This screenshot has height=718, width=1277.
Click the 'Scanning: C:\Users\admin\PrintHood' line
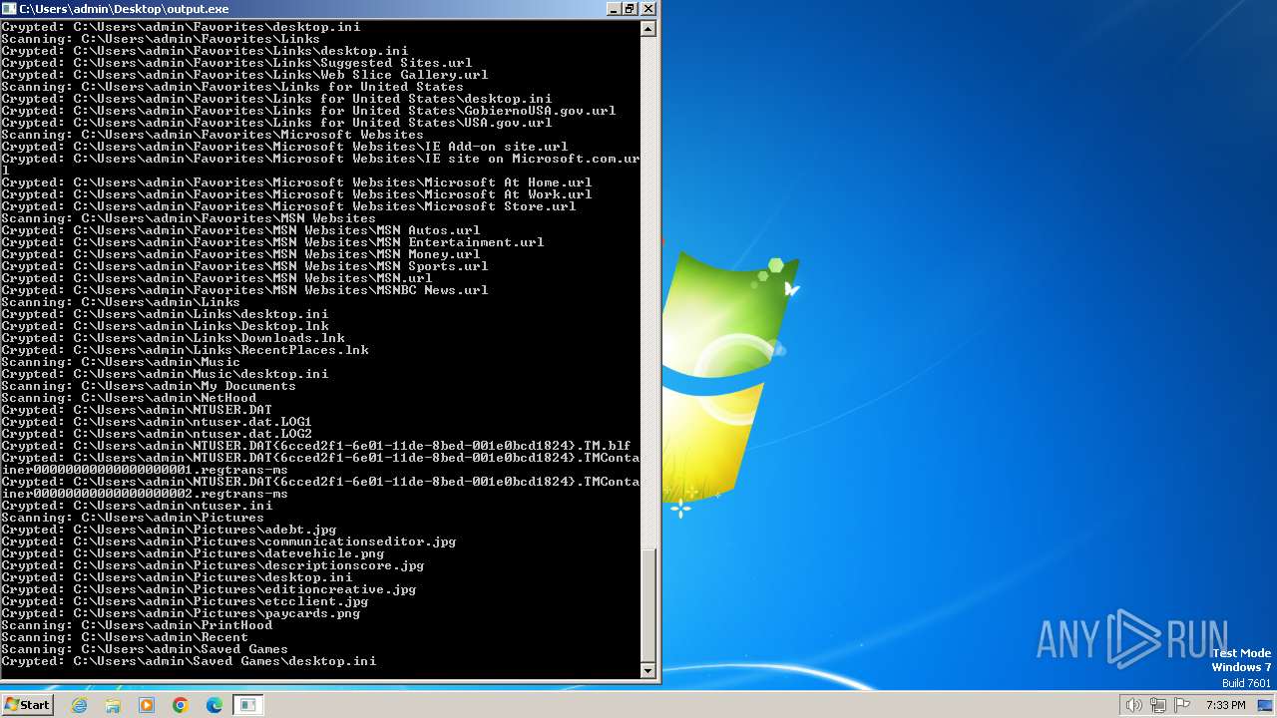point(137,625)
